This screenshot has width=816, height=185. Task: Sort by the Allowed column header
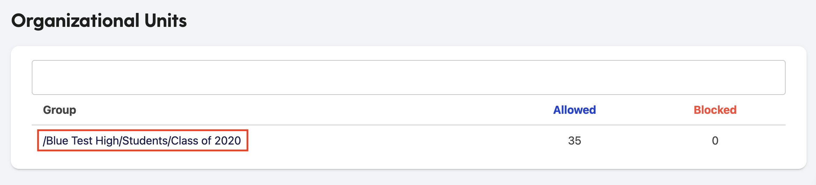pyautogui.click(x=574, y=110)
